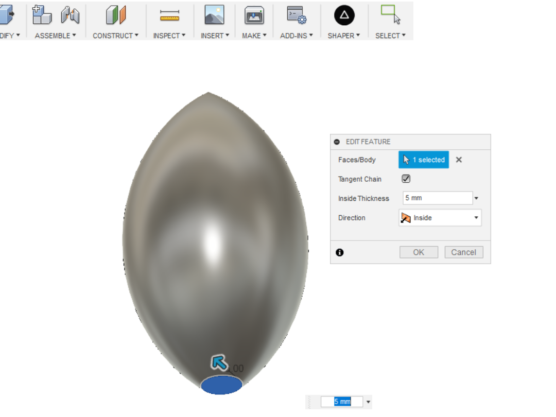Screen dimensions: 556x417
Task: Open the Measure tool under Inspect
Action: (x=169, y=15)
